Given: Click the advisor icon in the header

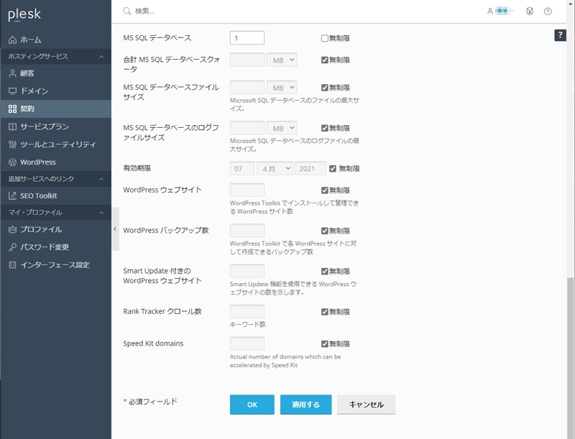Looking at the screenshot, I should tap(530, 11).
